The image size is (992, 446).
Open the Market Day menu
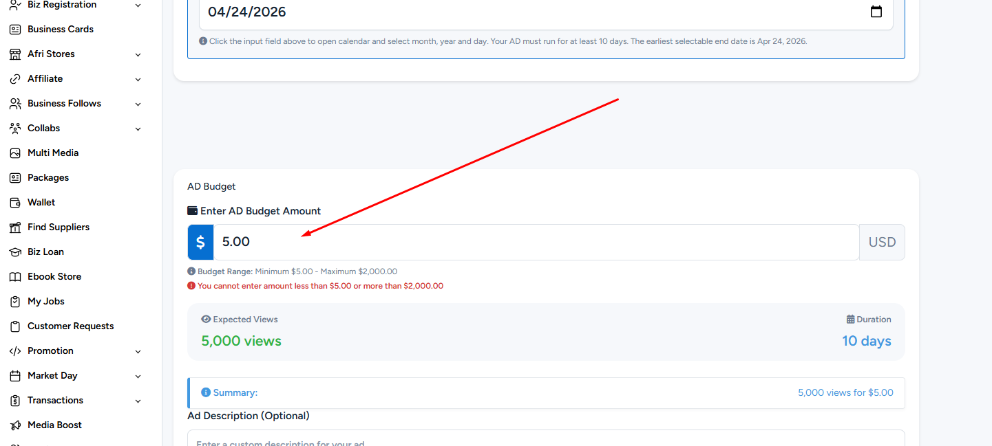tap(52, 376)
